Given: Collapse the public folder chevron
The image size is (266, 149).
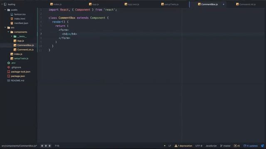Looking at the screenshot, I should [x=5, y=10].
